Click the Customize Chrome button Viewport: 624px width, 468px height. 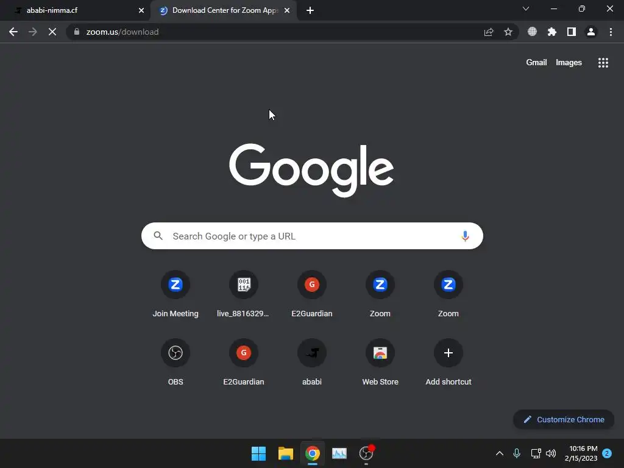point(564,419)
